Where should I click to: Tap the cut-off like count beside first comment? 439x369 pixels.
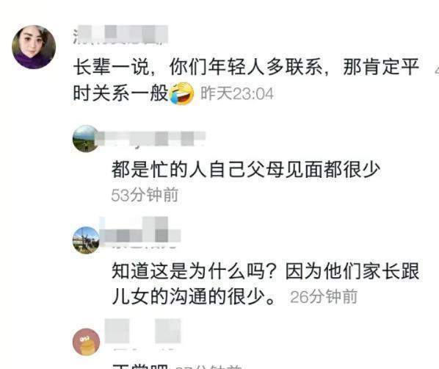point(437,70)
